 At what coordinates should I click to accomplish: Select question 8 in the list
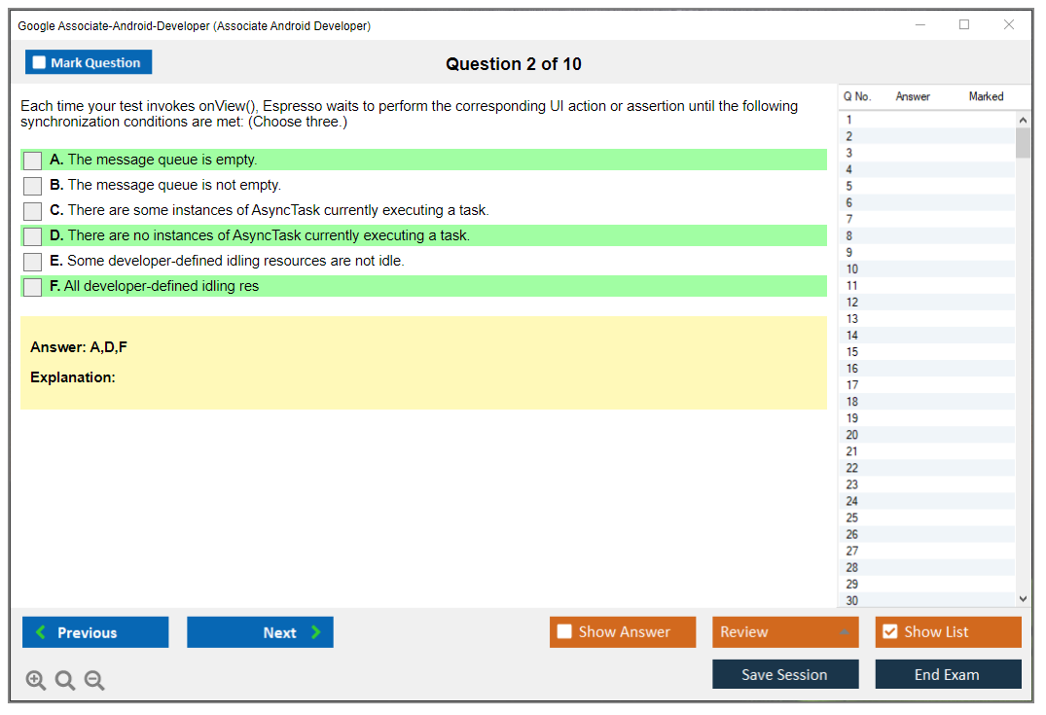849,235
